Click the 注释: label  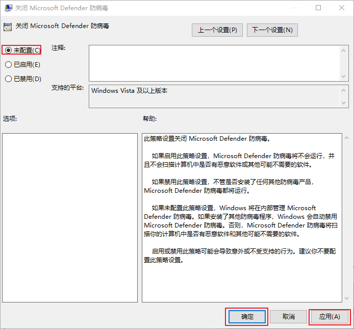[x=58, y=48]
